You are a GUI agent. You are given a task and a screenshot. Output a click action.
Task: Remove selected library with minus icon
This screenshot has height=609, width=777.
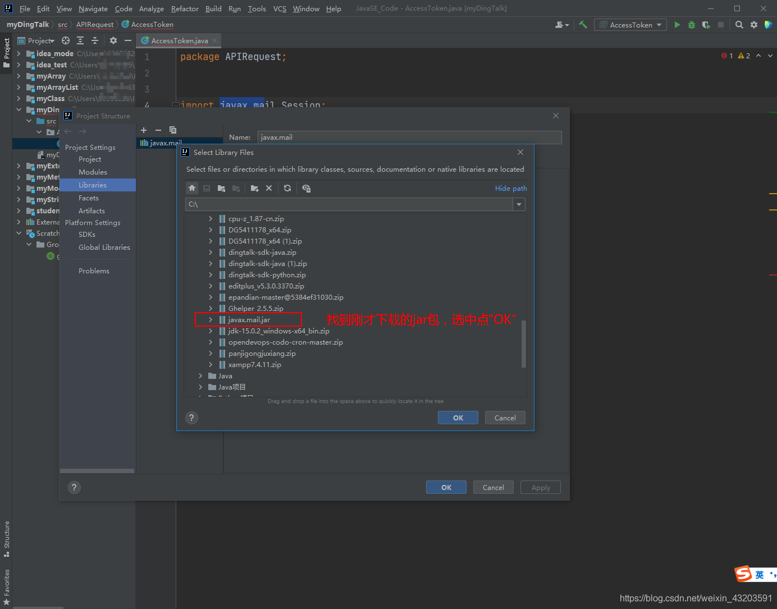(158, 130)
